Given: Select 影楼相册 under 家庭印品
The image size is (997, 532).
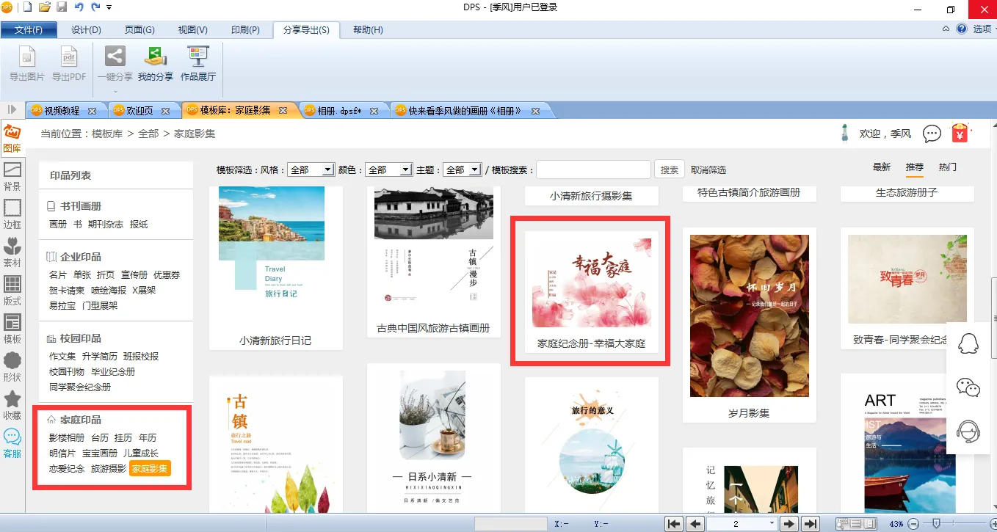Looking at the screenshot, I should coord(67,438).
